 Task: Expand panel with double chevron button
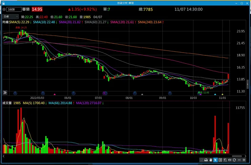[5, 92]
